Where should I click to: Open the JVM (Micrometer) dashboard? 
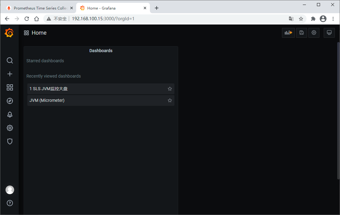(x=101, y=101)
